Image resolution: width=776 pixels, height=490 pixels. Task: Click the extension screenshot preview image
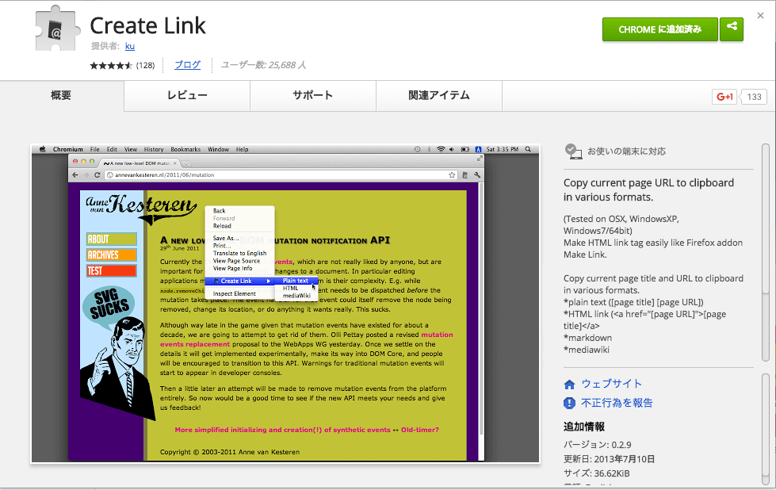point(285,304)
